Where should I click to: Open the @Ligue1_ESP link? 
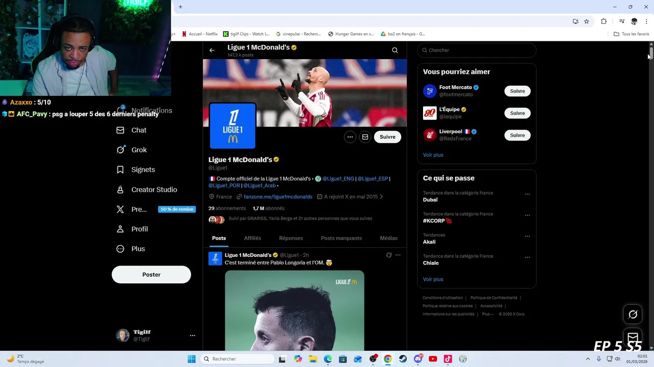372,178
